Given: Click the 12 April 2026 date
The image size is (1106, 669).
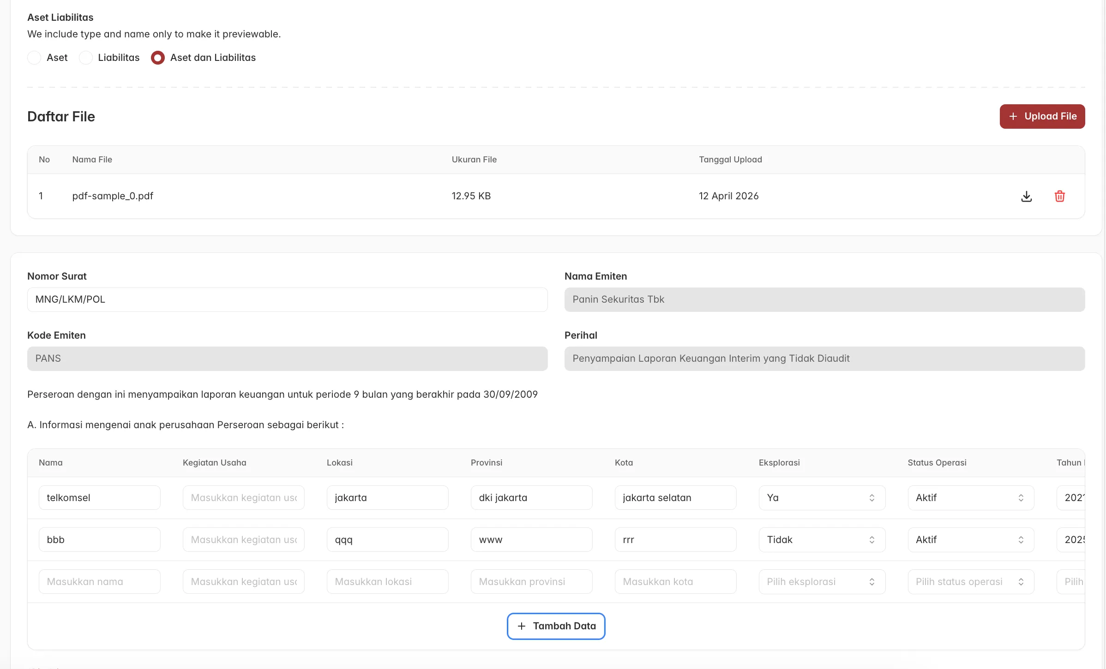Looking at the screenshot, I should coord(728,196).
